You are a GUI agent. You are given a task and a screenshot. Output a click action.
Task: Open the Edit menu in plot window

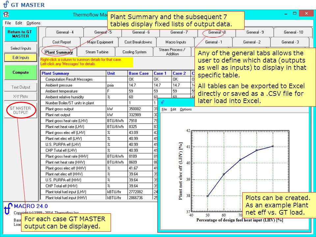(173, 109)
